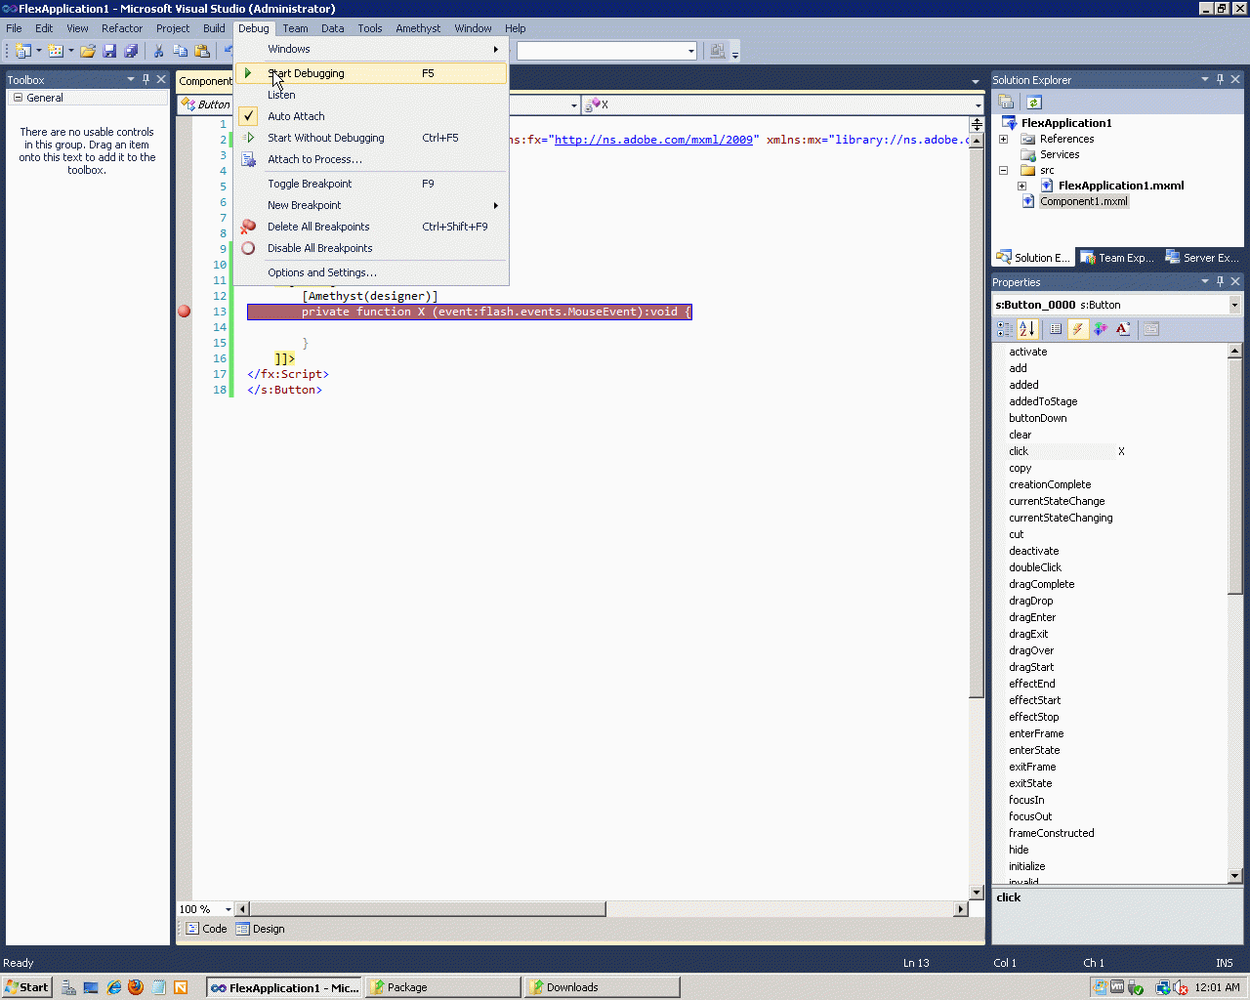Switch editor to Design view
The image size is (1250, 1000).
pyautogui.click(x=261, y=929)
